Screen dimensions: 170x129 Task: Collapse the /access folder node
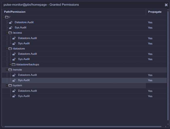point(7,33)
